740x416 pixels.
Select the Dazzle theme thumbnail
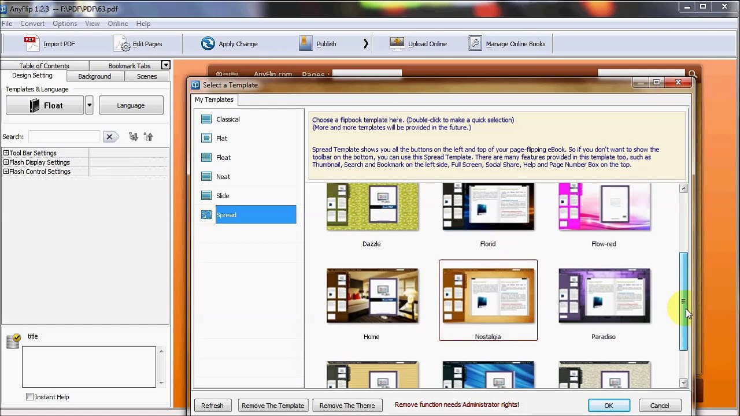tap(372, 207)
